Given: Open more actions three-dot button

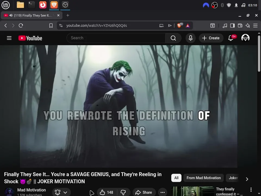Looking at the screenshot, I should click(163, 192).
